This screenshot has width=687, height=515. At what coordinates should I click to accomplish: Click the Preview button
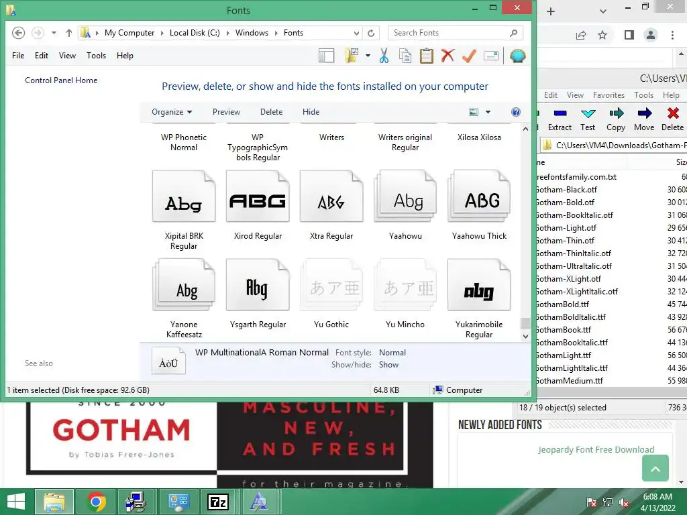[x=226, y=112]
